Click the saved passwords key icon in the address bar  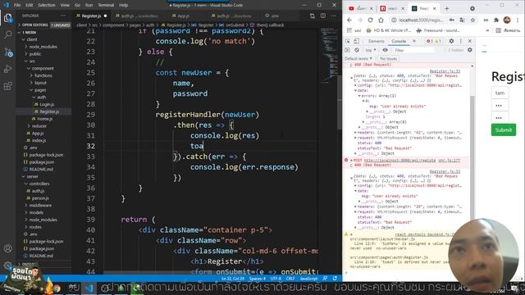(452, 20)
